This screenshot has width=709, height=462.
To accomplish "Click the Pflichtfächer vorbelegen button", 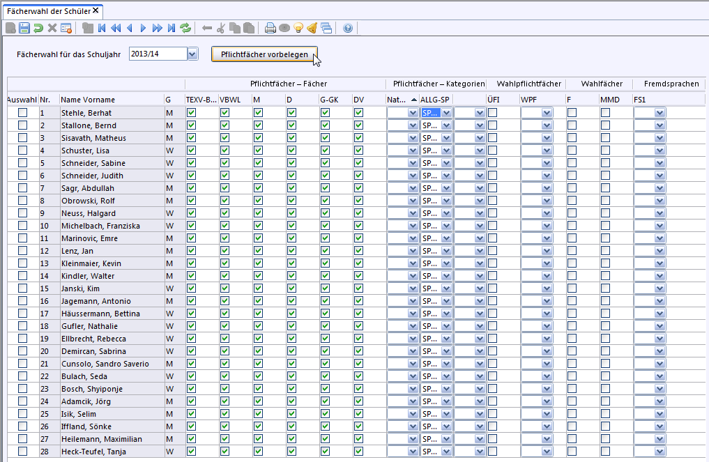I will pyautogui.click(x=264, y=54).
